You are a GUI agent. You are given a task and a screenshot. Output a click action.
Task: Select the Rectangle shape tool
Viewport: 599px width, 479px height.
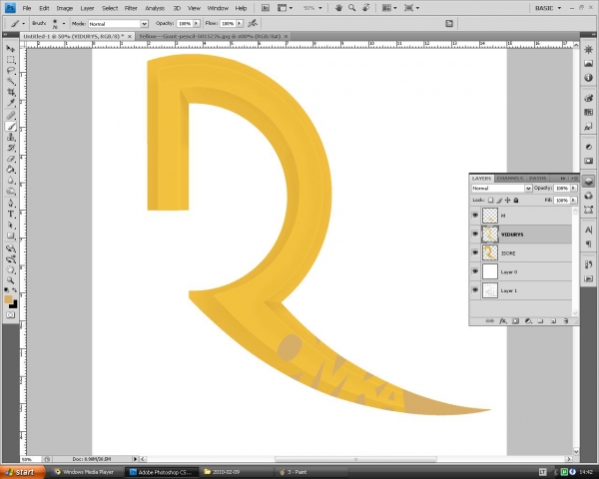click(11, 236)
